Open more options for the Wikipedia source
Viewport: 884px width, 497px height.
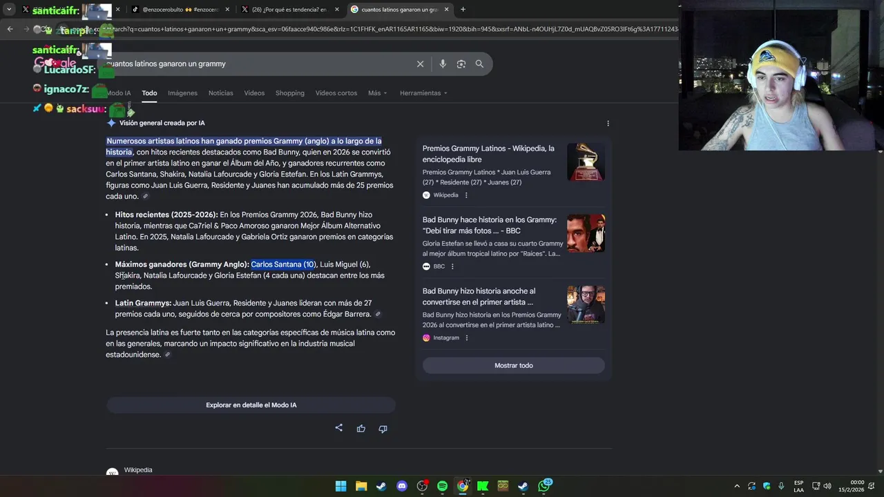point(466,195)
